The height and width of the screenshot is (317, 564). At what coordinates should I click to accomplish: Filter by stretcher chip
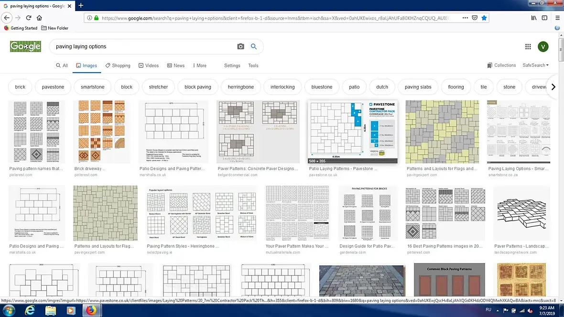158,86
